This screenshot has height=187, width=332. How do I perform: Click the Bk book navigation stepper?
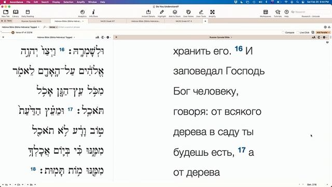coord(31,185)
